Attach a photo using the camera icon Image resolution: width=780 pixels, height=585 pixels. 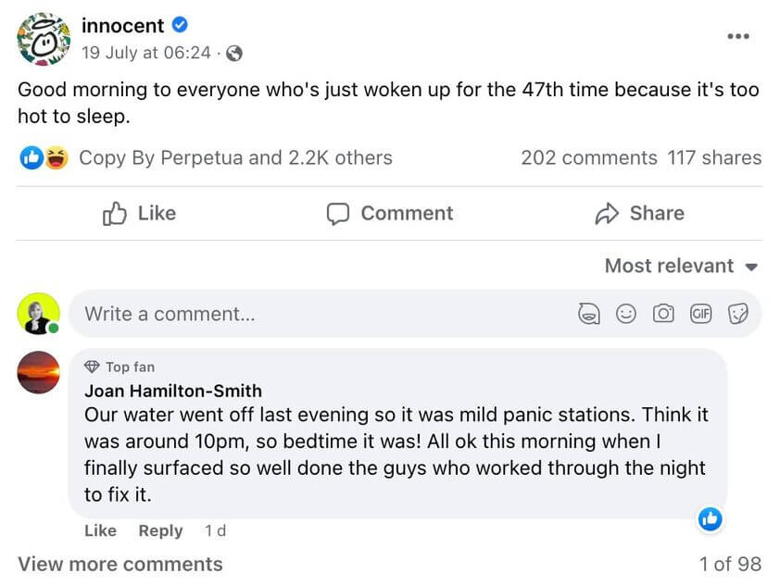[663, 313]
